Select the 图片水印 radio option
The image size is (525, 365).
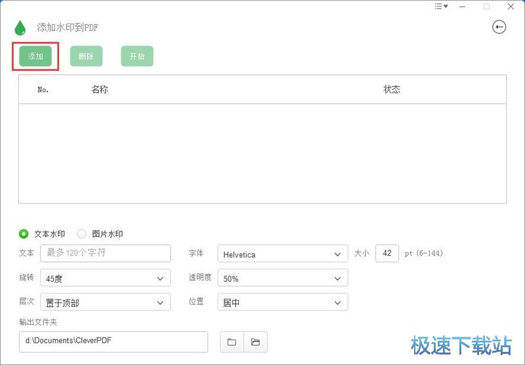coord(81,234)
